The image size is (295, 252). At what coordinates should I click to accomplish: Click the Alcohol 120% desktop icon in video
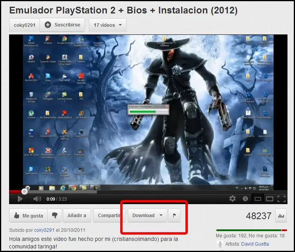[31, 78]
